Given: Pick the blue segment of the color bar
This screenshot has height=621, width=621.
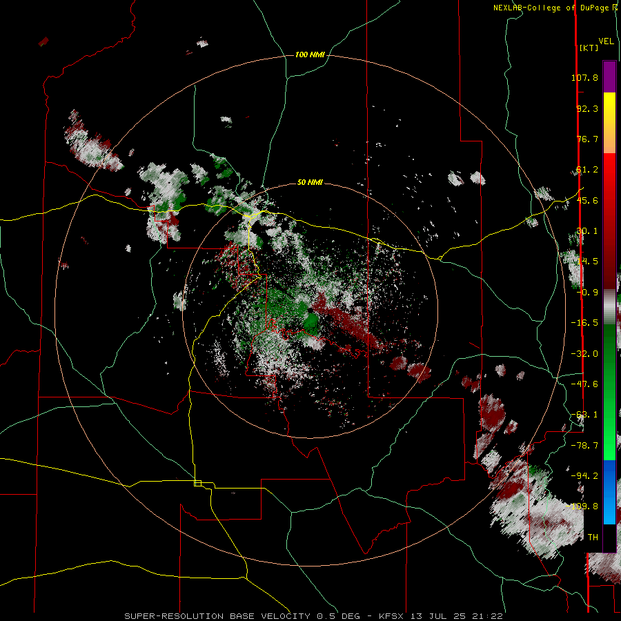Looking at the screenshot, I should tap(609, 492).
